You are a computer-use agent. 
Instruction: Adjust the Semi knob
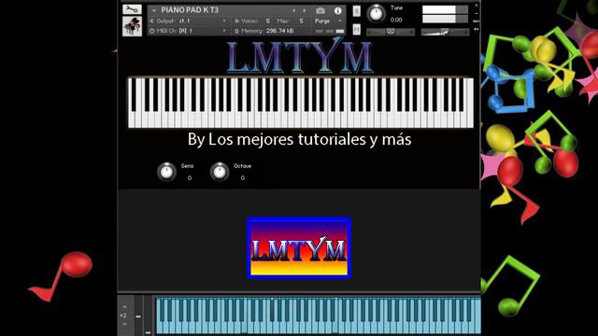[x=166, y=172]
